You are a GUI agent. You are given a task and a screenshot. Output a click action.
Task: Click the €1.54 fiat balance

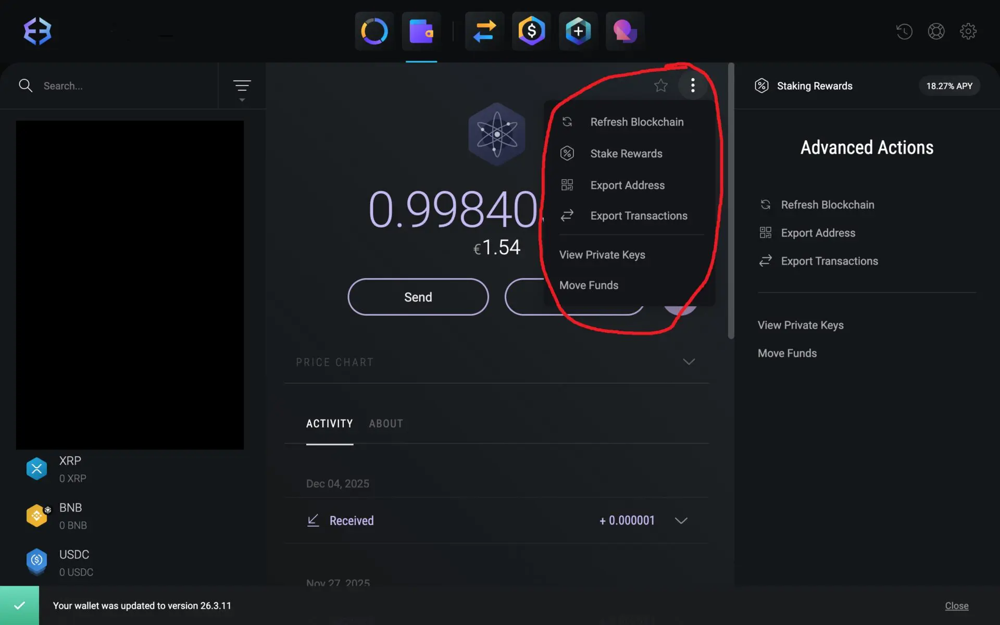coord(497,247)
